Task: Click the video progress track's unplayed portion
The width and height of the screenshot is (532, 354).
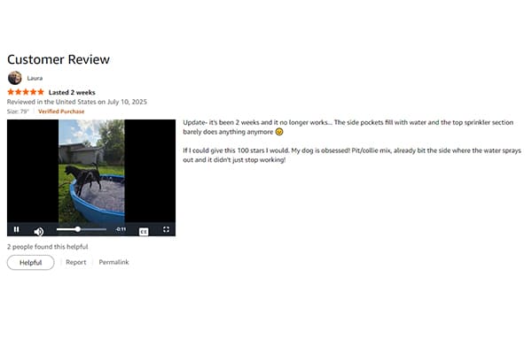Action: 93,229
